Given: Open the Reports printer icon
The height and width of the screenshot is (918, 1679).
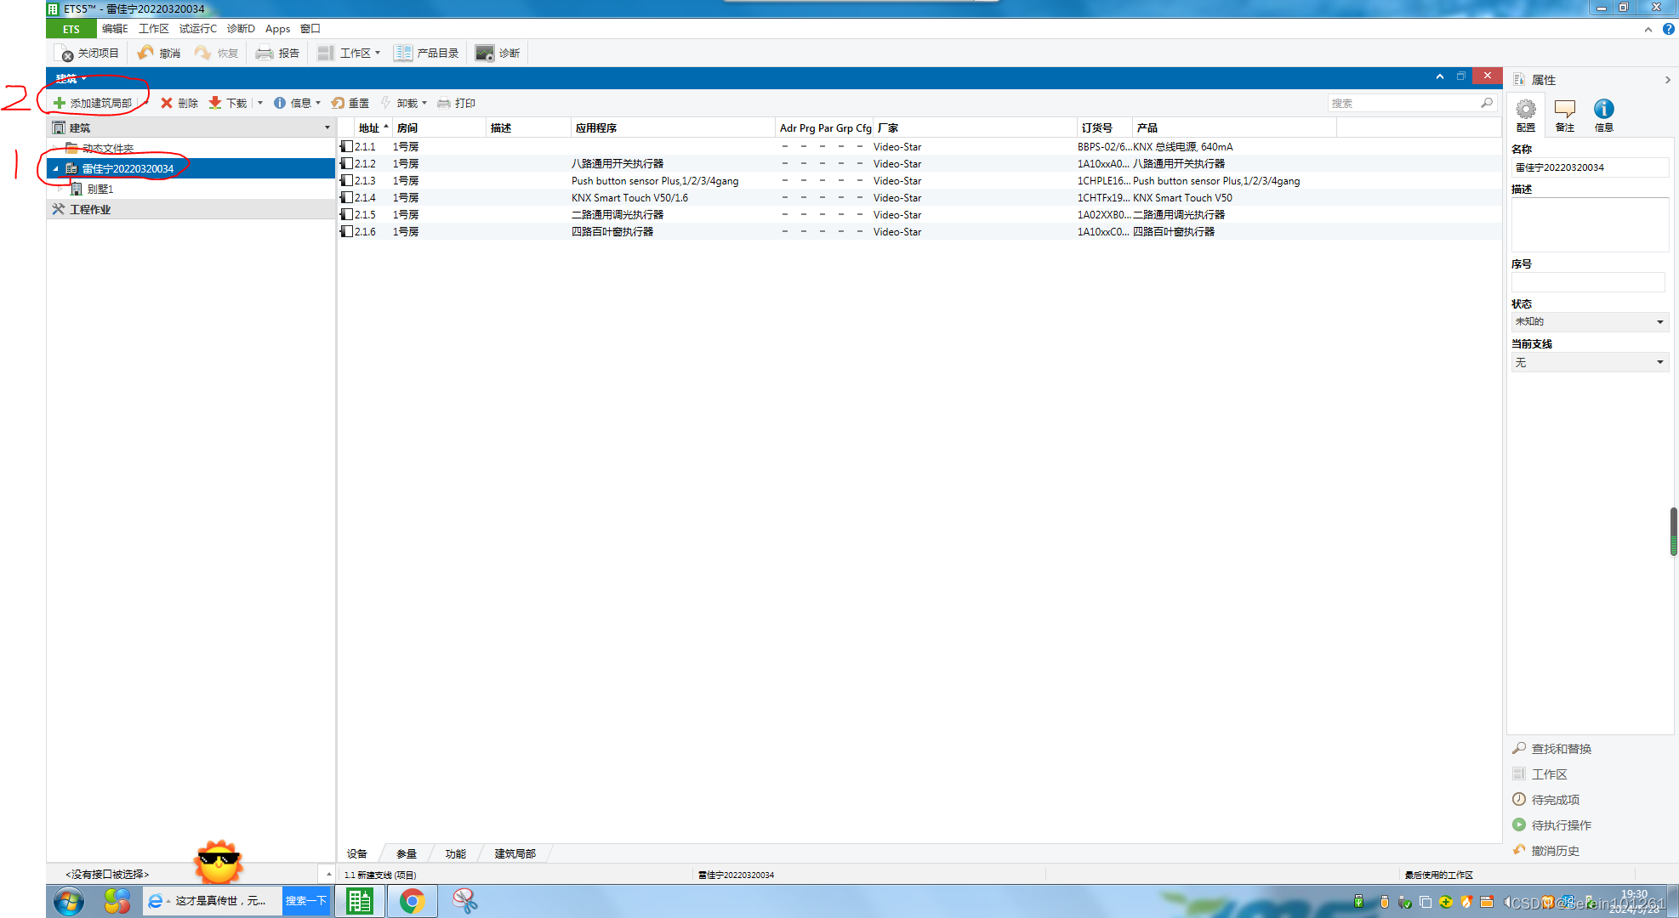Looking at the screenshot, I should (265, 53).
